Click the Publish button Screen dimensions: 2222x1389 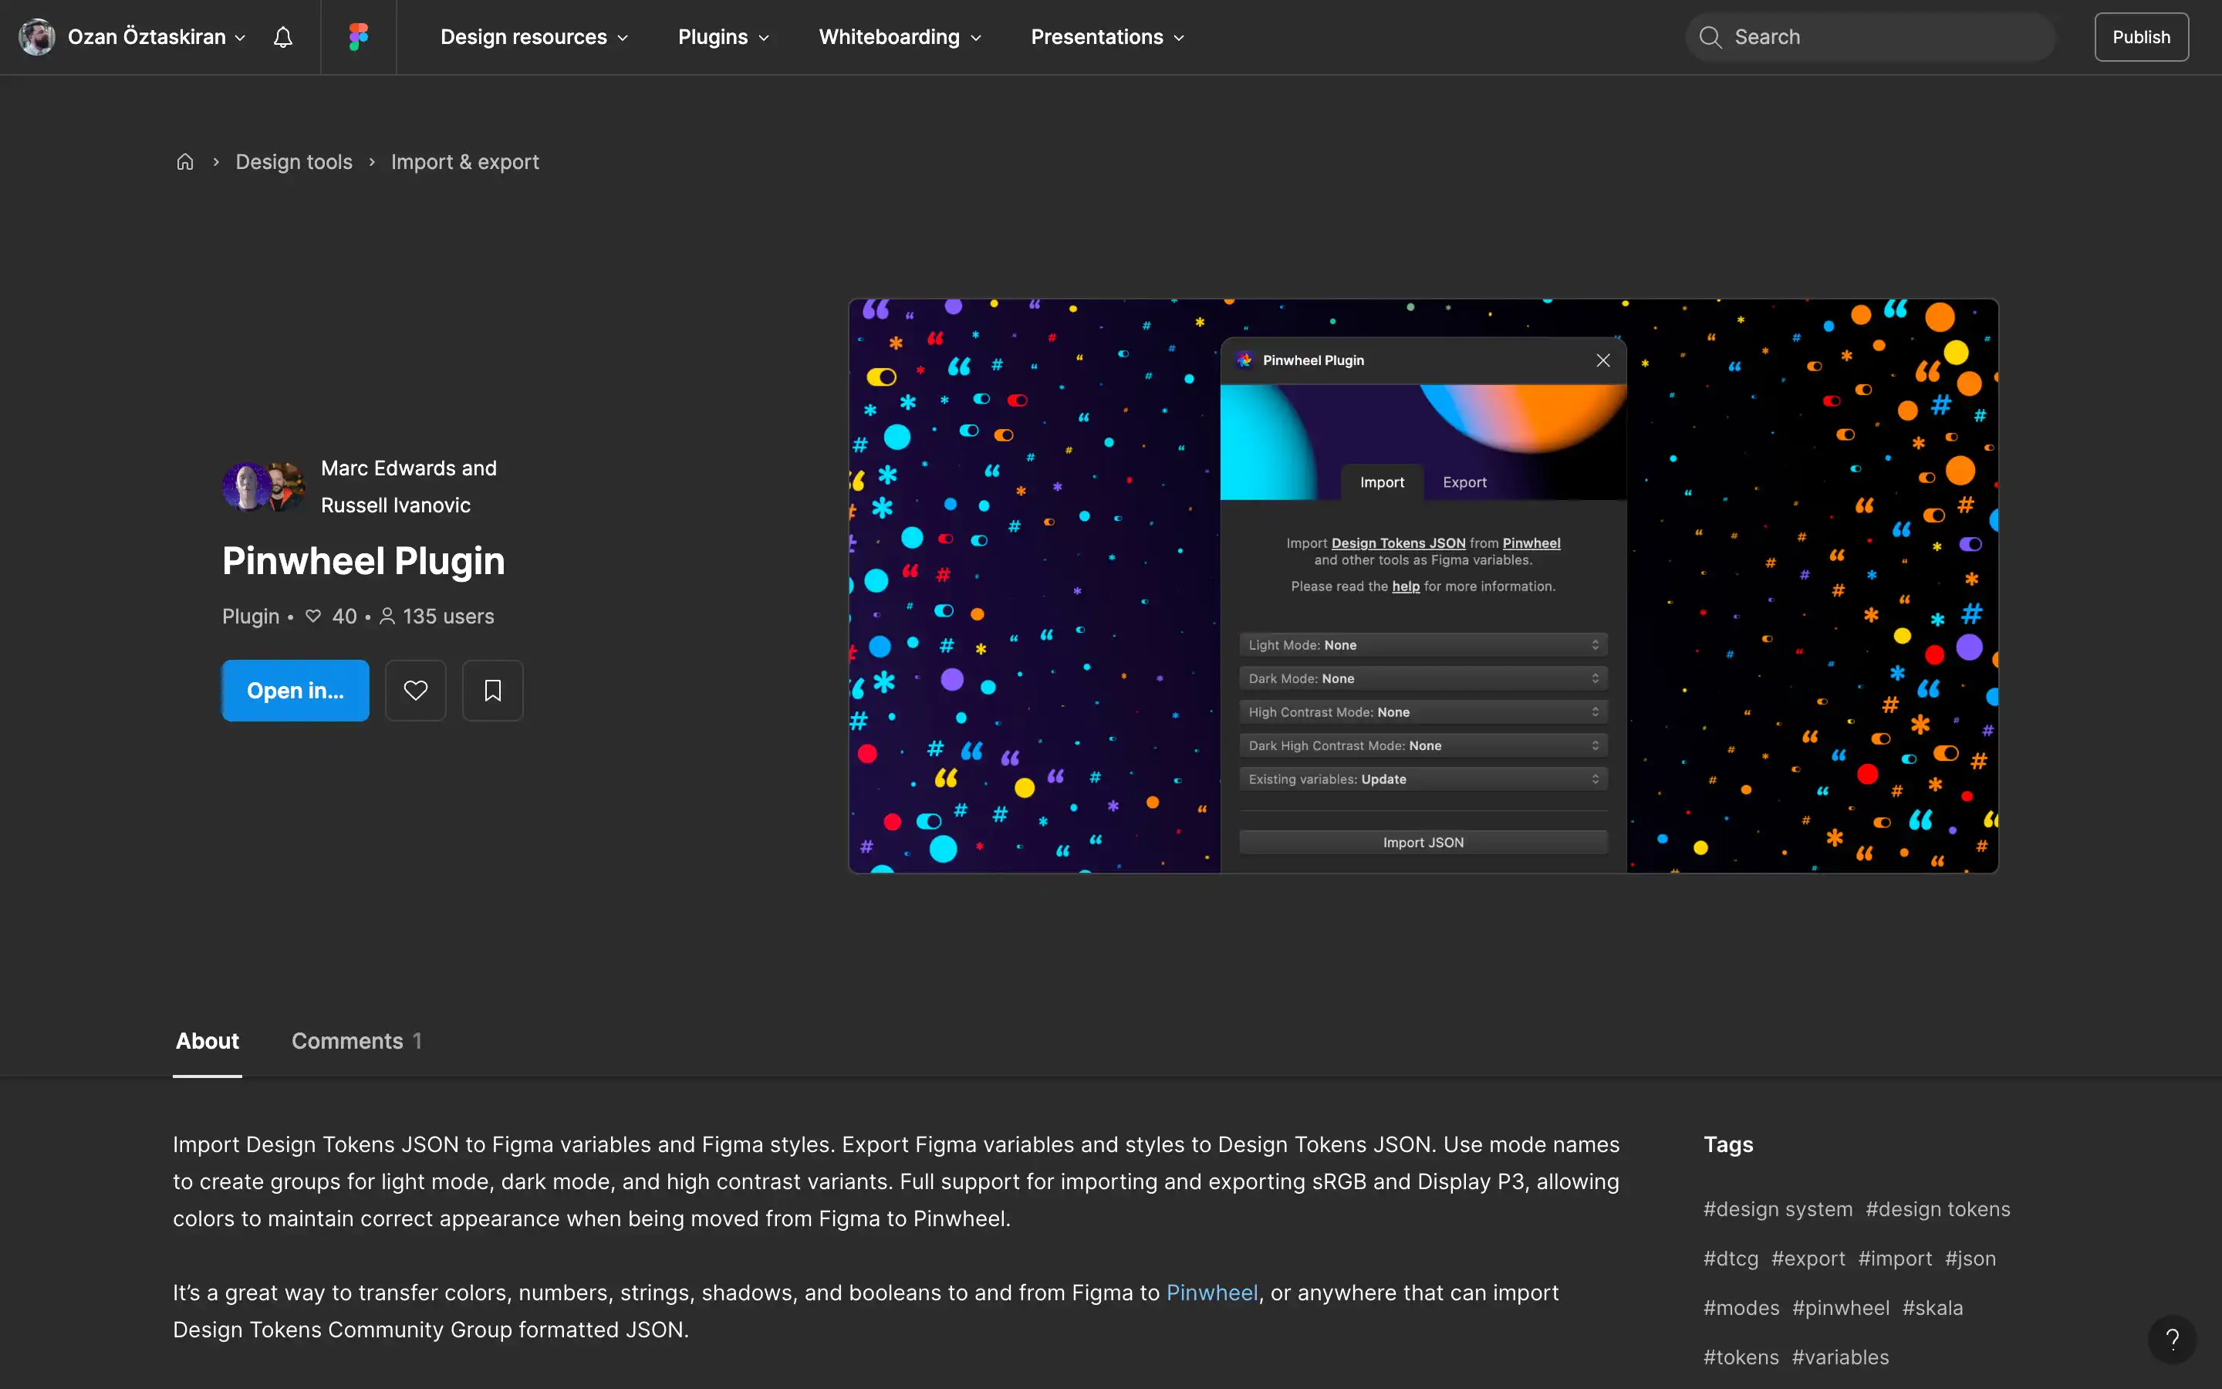(2141, 37)
